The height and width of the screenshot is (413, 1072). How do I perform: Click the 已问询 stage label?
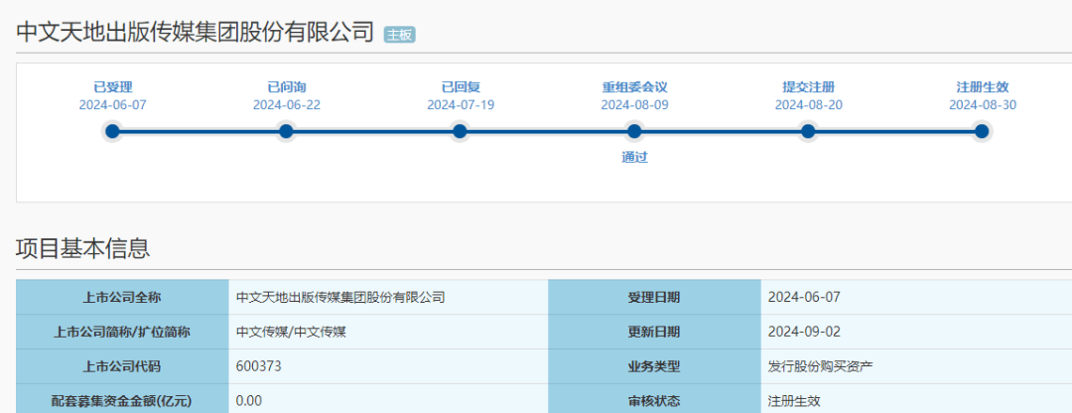287,87
